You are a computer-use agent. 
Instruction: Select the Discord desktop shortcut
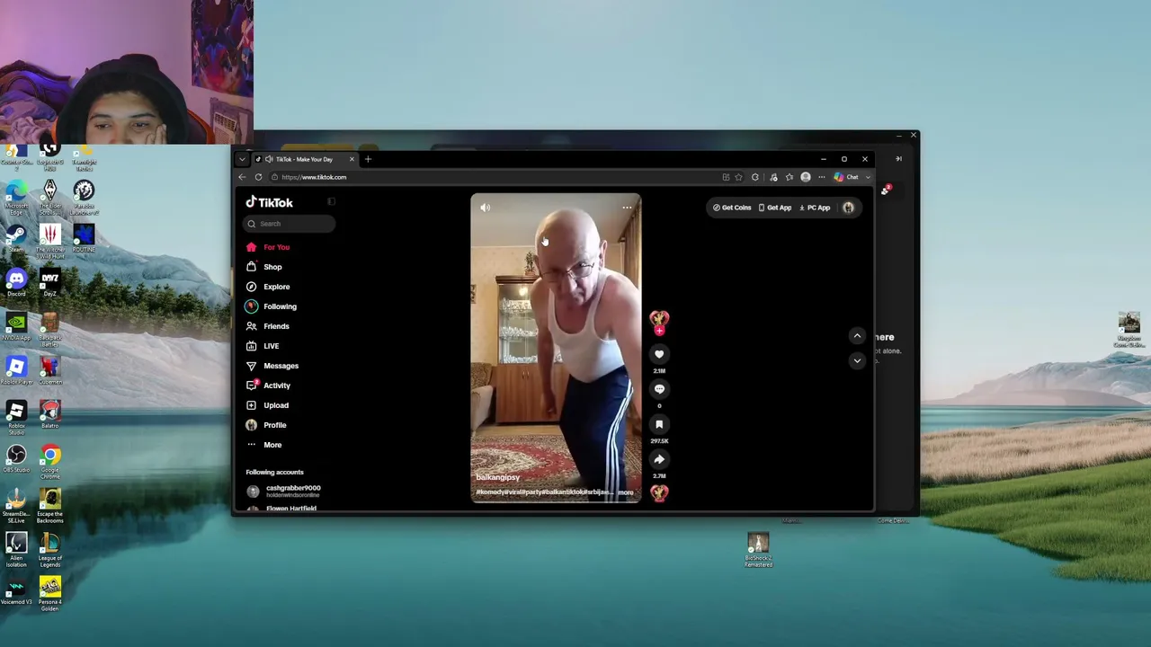pyautogui.click(x=16, y=283)
